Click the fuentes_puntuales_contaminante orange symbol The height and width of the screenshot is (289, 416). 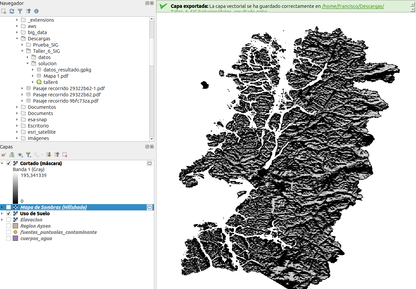point(15,232)
